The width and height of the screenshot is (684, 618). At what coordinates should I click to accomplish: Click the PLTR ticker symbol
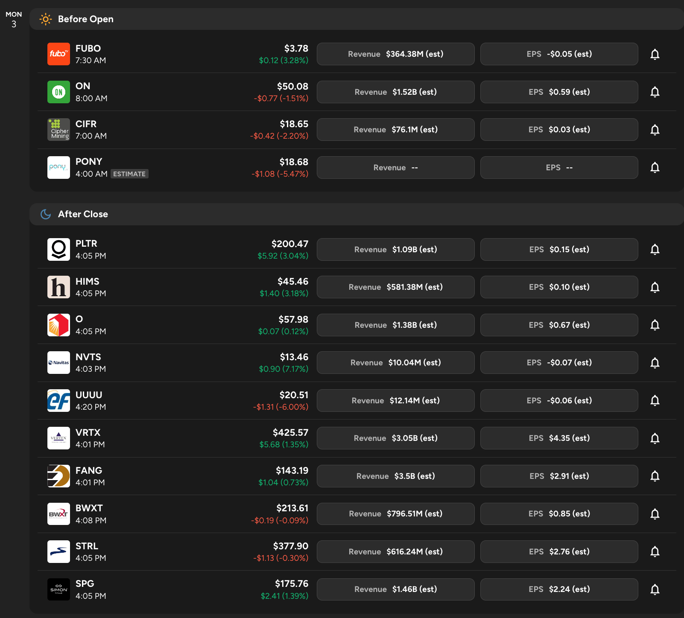click(86, 244)
